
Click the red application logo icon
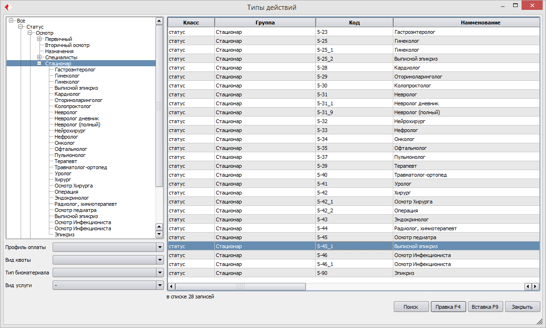tap(8, 7)
